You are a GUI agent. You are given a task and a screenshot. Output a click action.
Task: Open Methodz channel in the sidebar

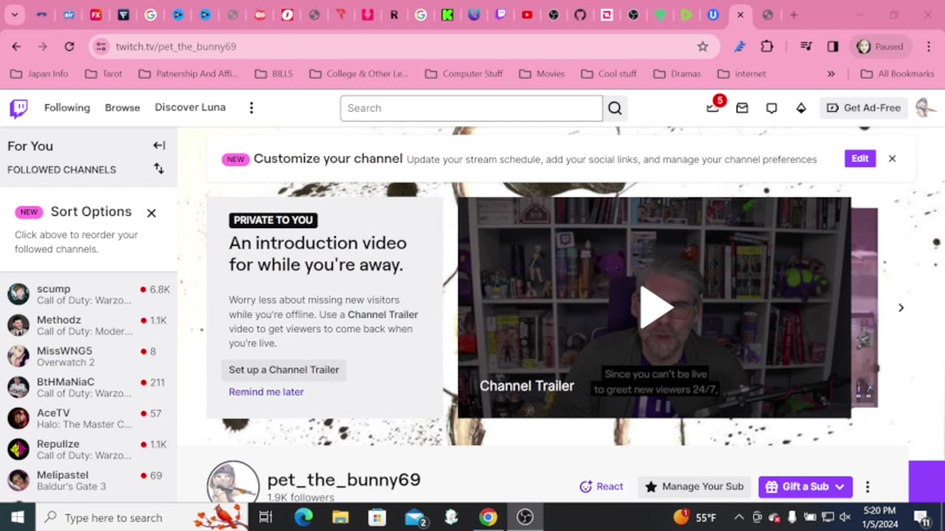tap(89, 325)
